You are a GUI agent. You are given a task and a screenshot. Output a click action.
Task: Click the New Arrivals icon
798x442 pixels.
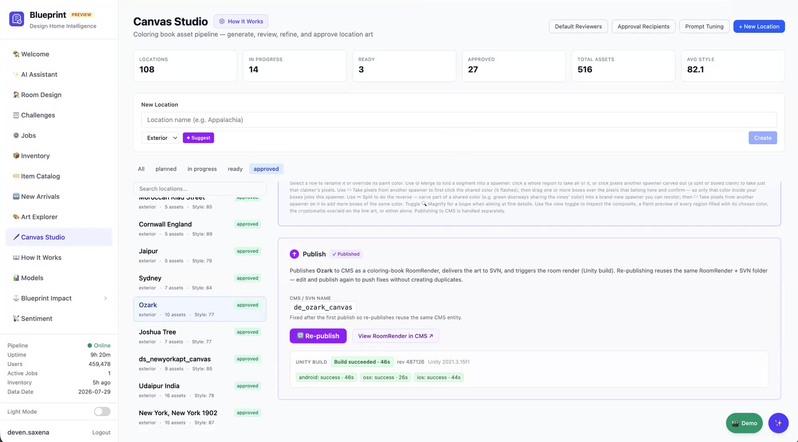click(x=16, y=196)
